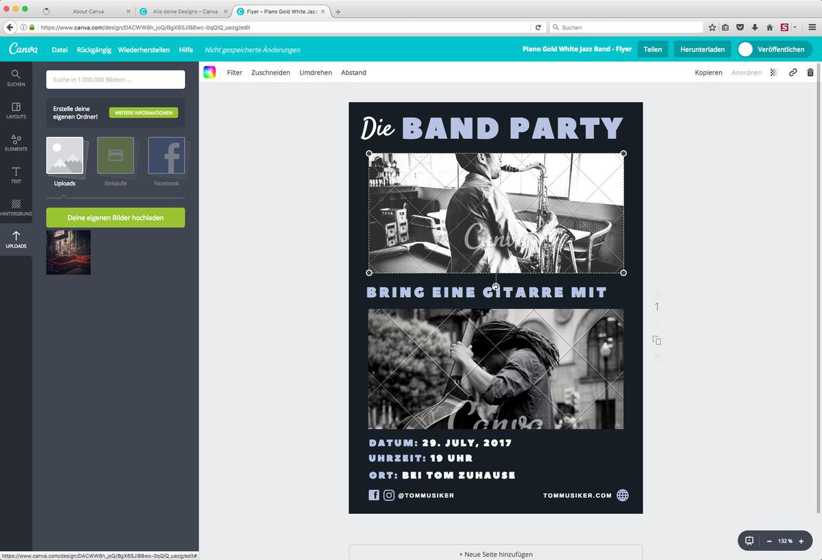This screenshot has height=560, width=822.
Task: Click the browser back button
Action: tap(10, 27)
